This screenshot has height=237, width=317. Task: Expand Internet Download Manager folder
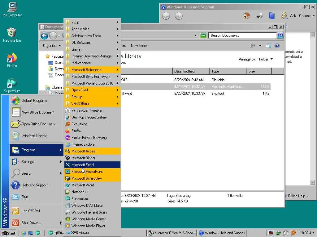92,56
